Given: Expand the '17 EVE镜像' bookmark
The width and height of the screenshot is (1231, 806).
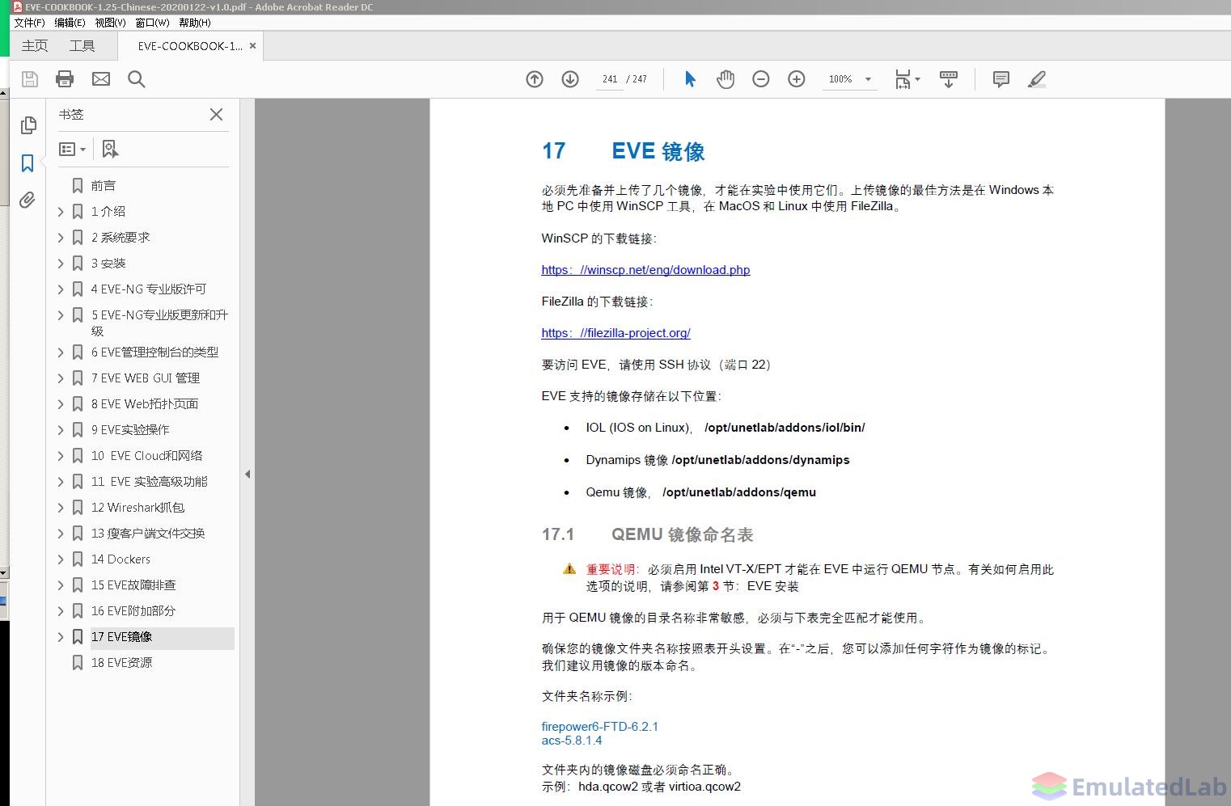Looking at the screenshot, I should click(x=61, y=637).
